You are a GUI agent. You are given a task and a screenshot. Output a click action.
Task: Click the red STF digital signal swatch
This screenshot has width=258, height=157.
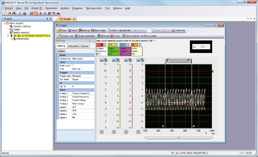tap(100, 45)
